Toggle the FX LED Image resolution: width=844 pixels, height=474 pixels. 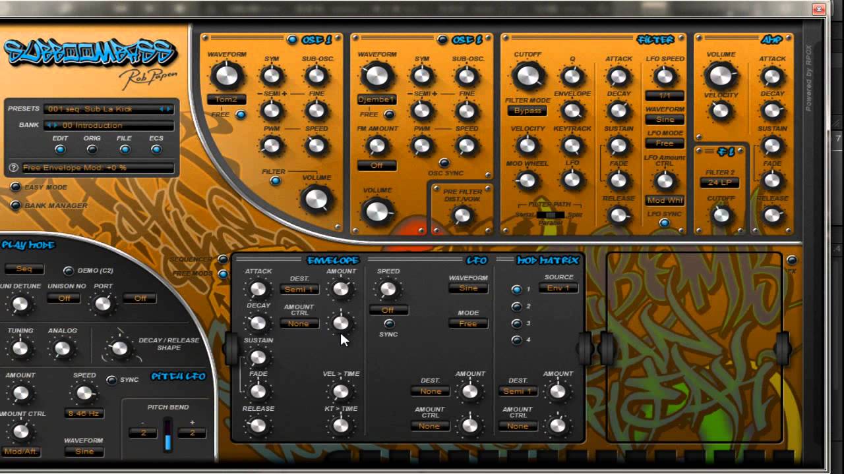pos(791,260)
